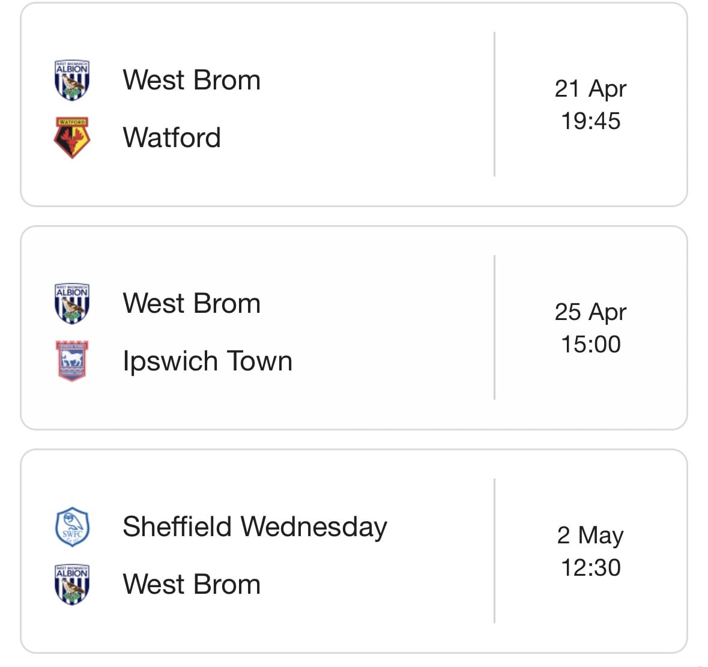This screenshot has height=667, width=708.
Task: Click the 12:30 kickoff time
Action: (590, 567)
